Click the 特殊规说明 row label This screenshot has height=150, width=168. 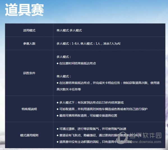coord(29,109)
